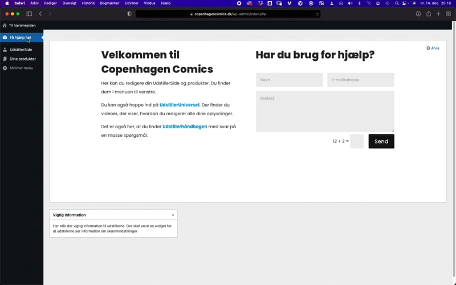456x285 pixels.
Task: Click the volume icon in menu bar
Action: (x=350, y=3)
